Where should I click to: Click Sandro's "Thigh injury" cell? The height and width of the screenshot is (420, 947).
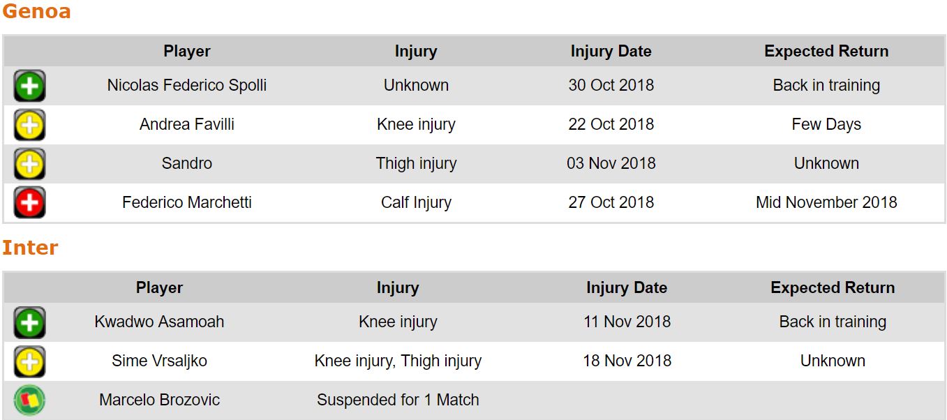[x=416, y=164]
